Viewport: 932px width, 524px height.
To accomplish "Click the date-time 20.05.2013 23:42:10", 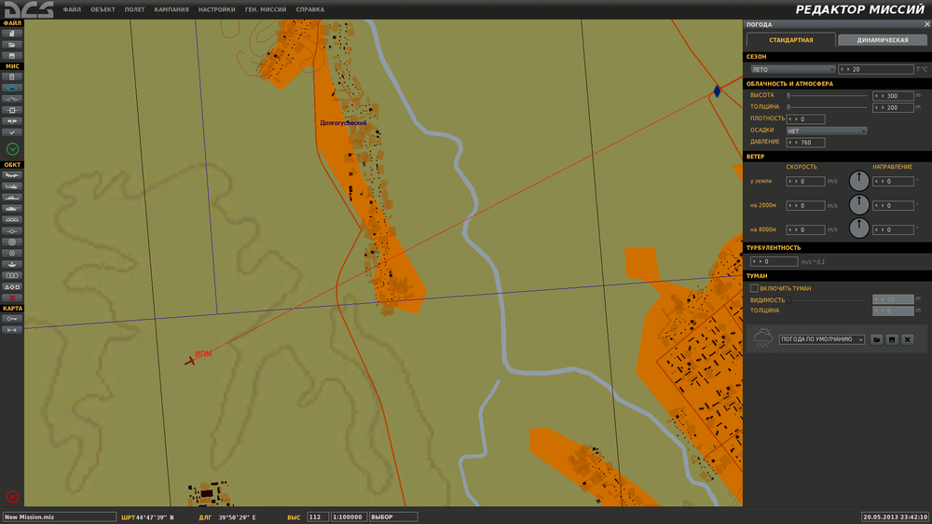I will coord(895,517).
